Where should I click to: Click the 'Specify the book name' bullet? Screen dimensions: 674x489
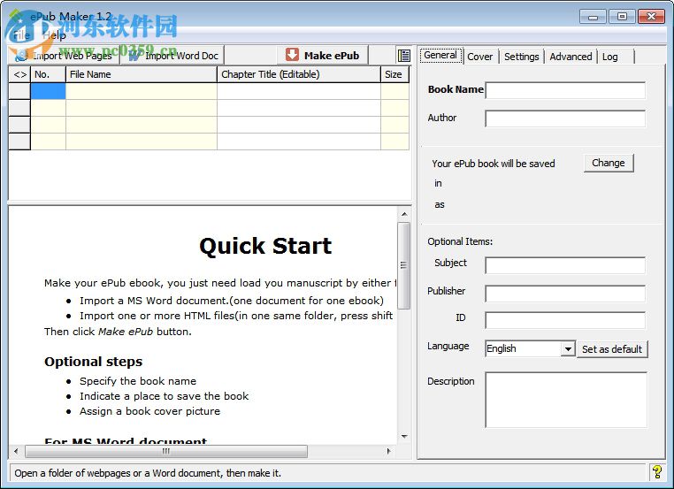[x=138, y=381]
